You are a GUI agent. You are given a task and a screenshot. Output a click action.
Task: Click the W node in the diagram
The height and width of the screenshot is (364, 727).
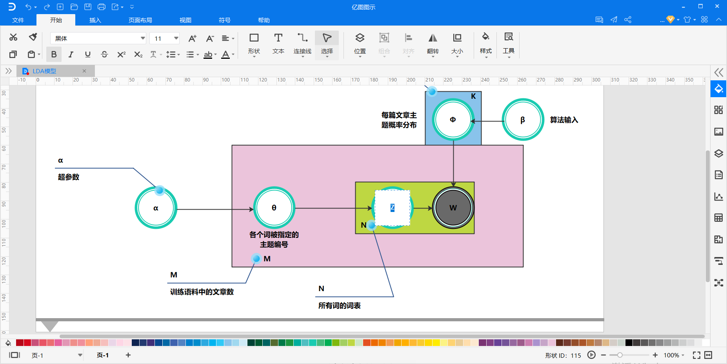click(x=453, y=208)
